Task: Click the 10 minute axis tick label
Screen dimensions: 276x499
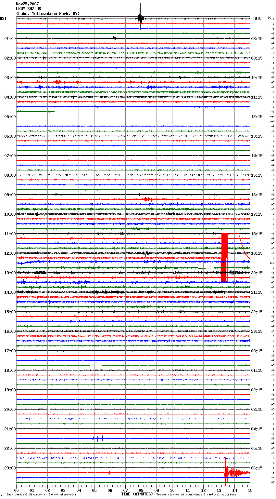Action: pyautogui.click(x=172, y=490)
